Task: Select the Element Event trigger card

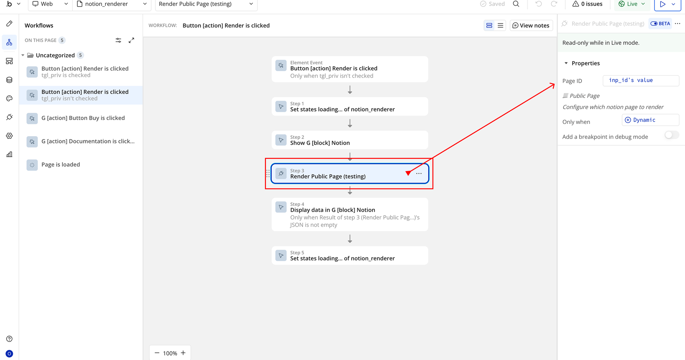Action: pos(350,69)
